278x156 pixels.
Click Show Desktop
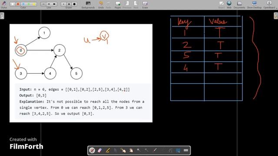click(x=254, y=5)
